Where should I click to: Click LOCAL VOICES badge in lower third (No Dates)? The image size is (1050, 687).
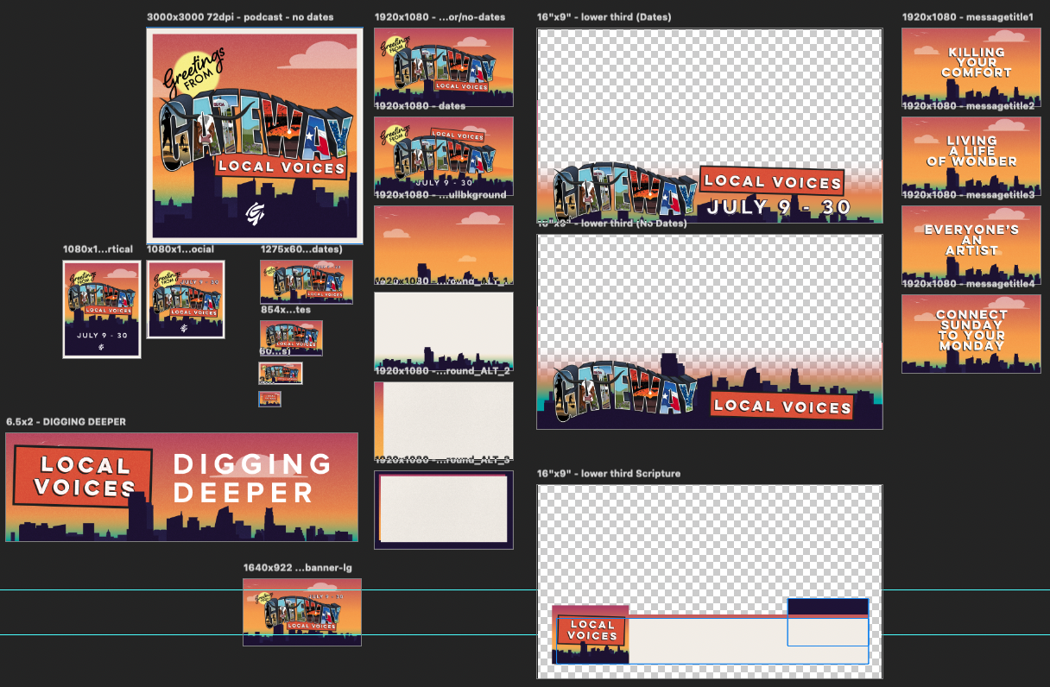tap(781, 405)
